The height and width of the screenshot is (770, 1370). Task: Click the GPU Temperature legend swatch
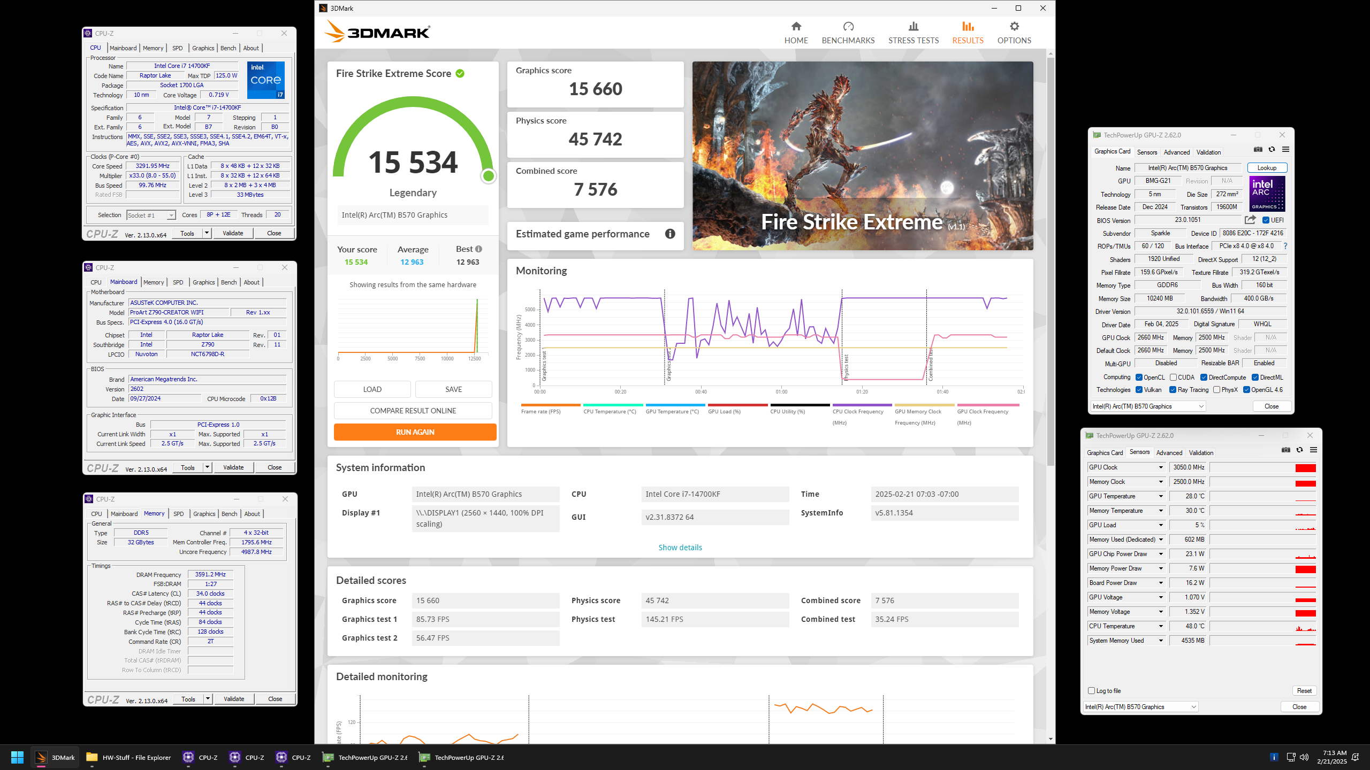pos(675,405)
